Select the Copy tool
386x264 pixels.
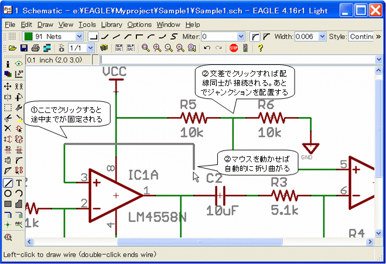[19, 87]
